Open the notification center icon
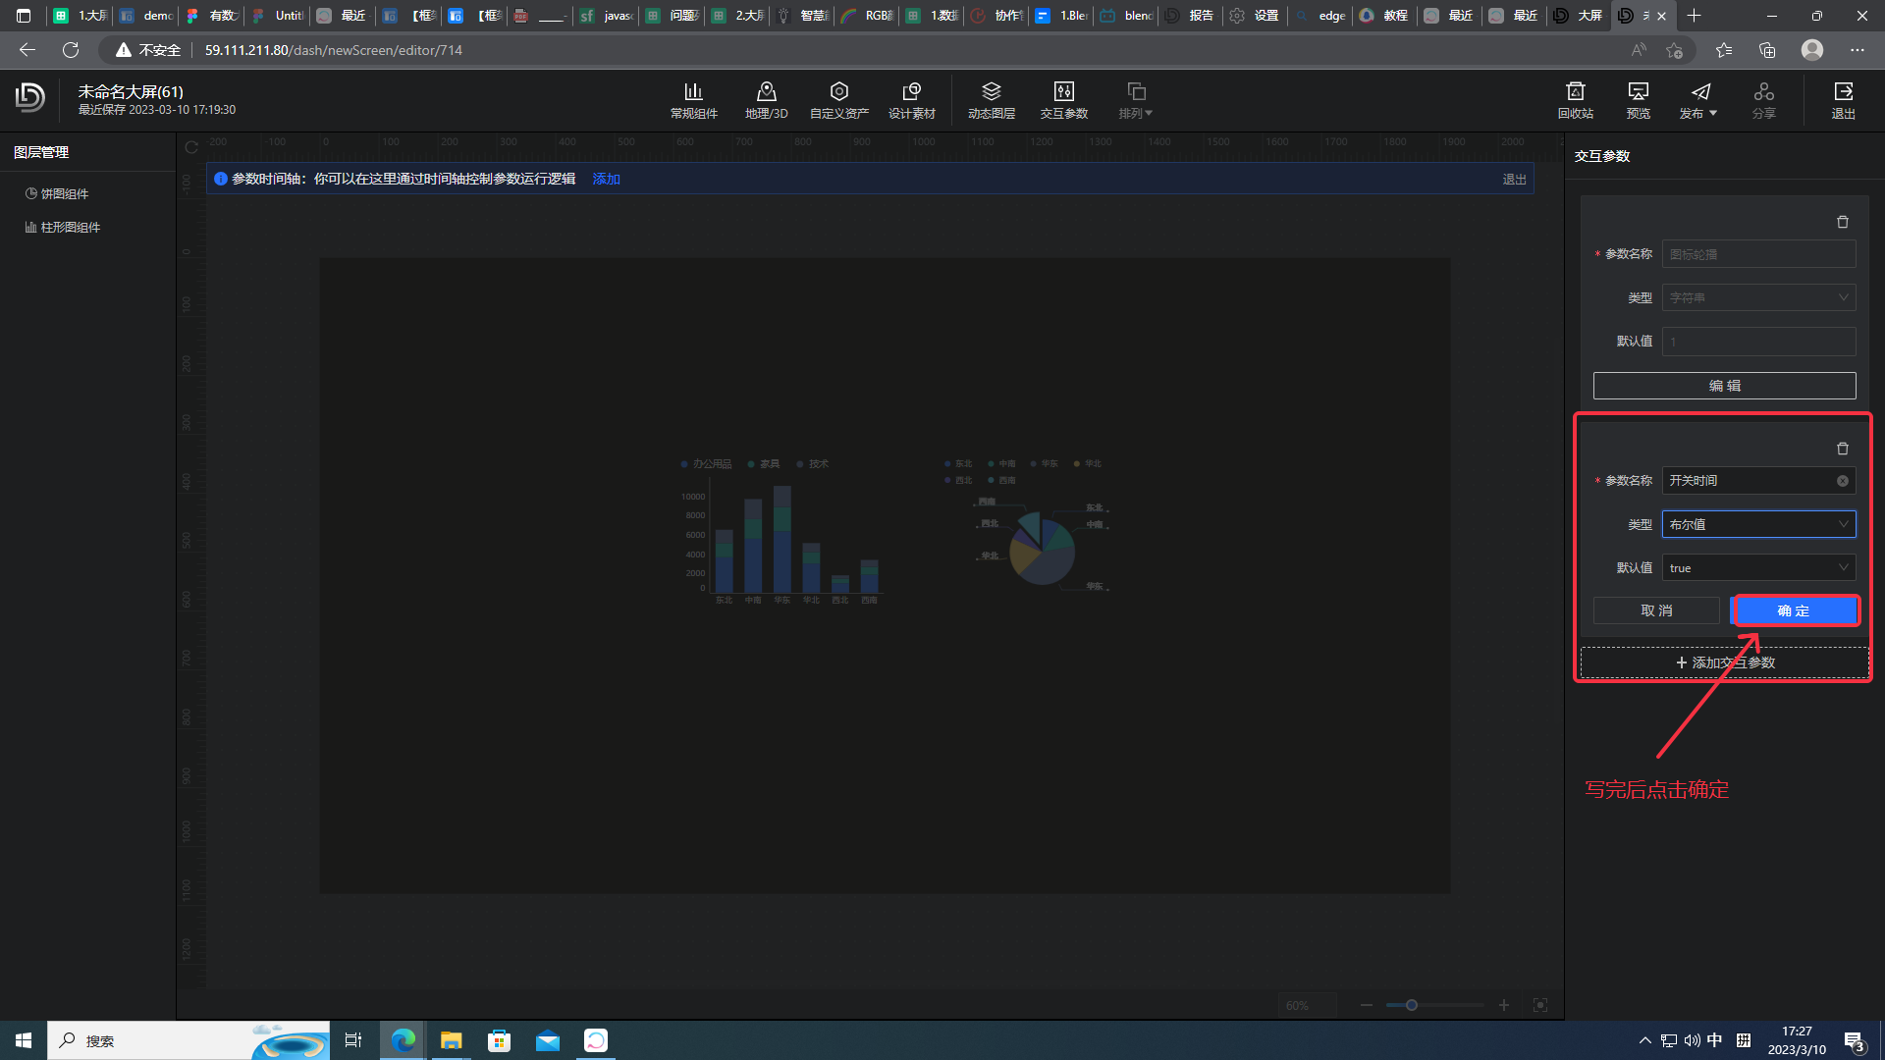The image size is (1885, 1060). (x=1854, y=1040)
